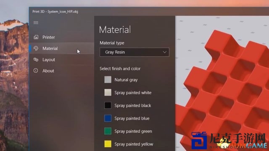Open the Material type dropdown

pyautogui.click(x=134, y=52)
